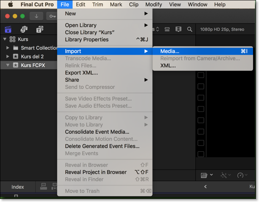Open the Edit menu

click(x=81, y=5)
